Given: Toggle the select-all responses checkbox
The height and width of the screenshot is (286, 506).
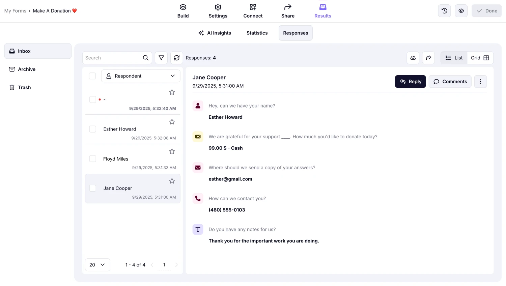Looking at the screenshot, I should point(92,76).
